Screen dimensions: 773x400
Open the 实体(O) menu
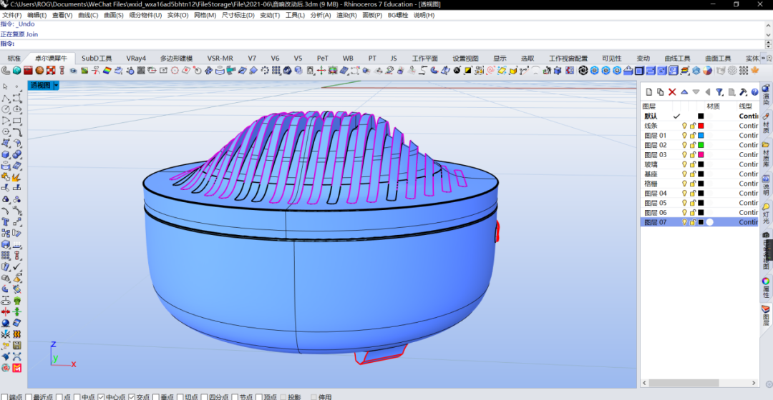[178, 15]
